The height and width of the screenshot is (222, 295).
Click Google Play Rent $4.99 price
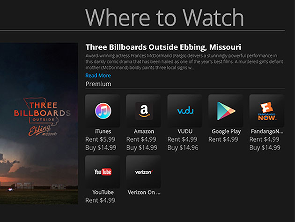pyautogui.click(x=223, y=139)
